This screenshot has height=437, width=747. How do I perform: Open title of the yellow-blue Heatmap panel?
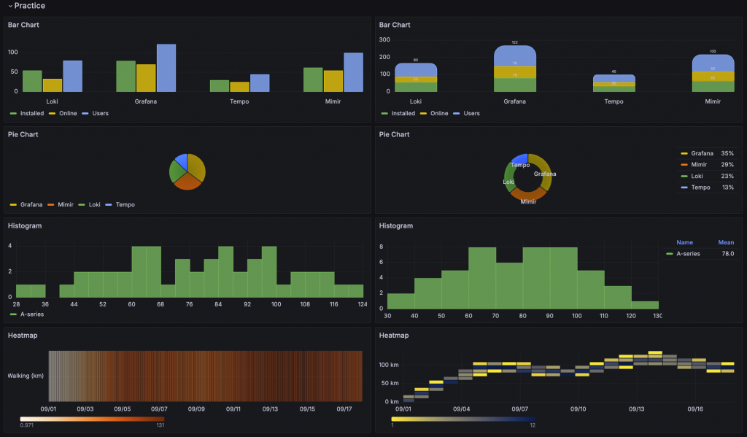(393, 336)
